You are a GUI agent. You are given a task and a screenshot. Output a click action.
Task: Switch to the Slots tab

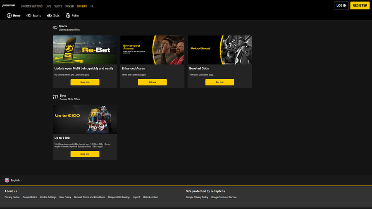[x=53, y=16]
